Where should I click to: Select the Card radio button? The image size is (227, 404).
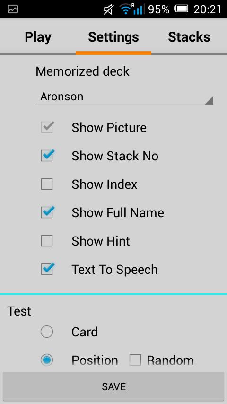(x=47, y=332)
